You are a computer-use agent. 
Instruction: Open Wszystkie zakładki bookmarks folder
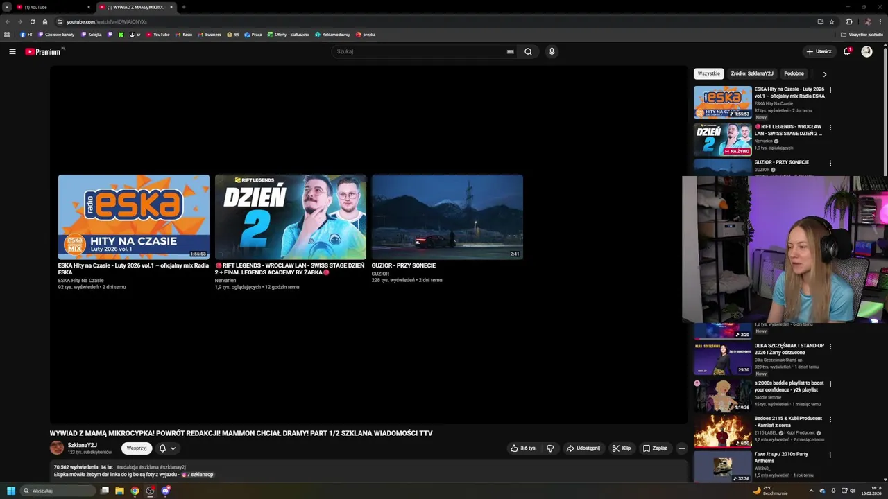[862, 35]
